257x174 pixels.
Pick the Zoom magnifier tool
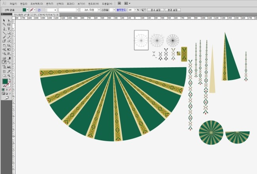pyautogui.click(x=9, y=75)
